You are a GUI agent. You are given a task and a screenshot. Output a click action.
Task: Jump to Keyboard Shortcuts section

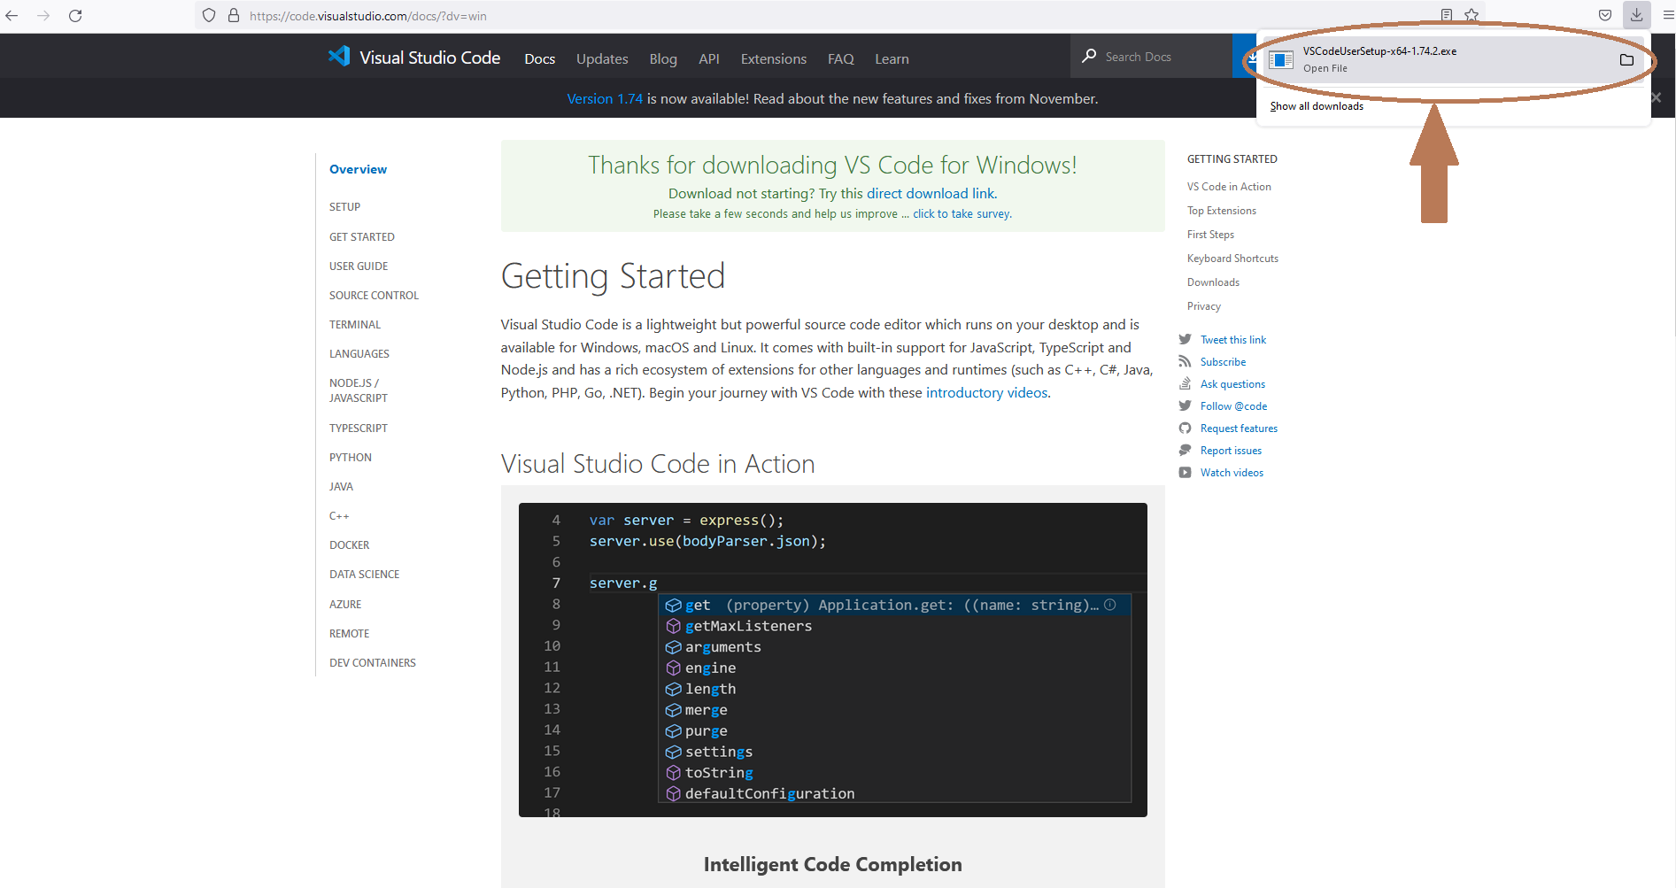pos(1232,259)
